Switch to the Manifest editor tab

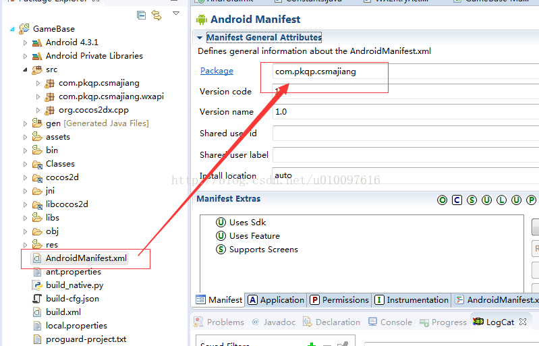[219, 300]
